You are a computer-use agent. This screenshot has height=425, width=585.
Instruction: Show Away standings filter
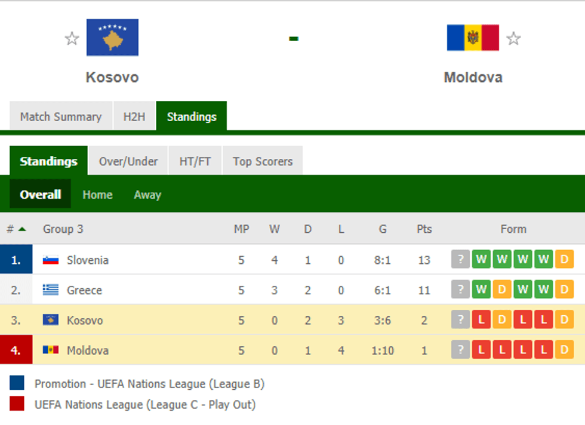147,195
